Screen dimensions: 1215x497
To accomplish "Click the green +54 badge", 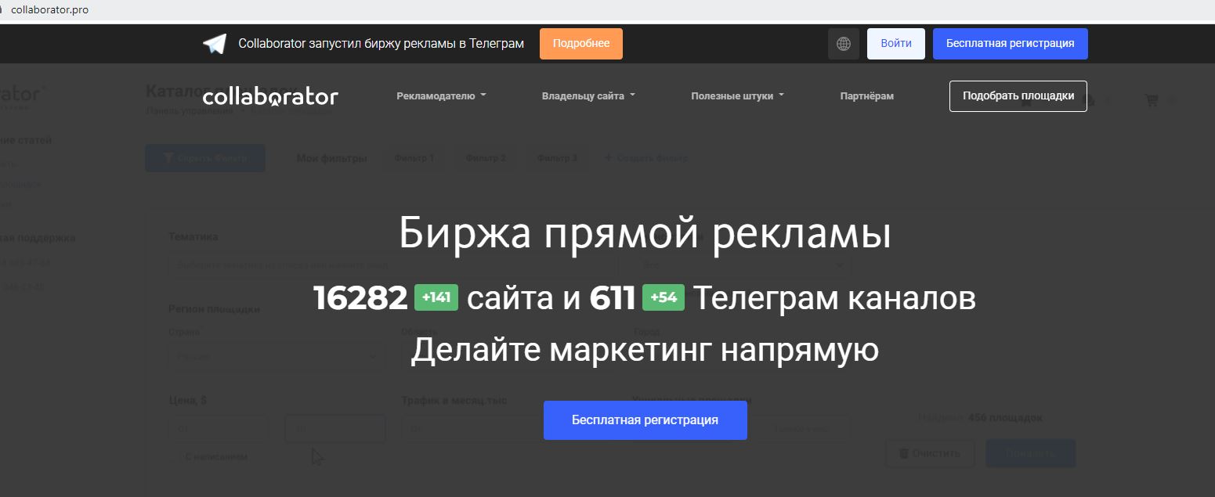I will point(664,298).
